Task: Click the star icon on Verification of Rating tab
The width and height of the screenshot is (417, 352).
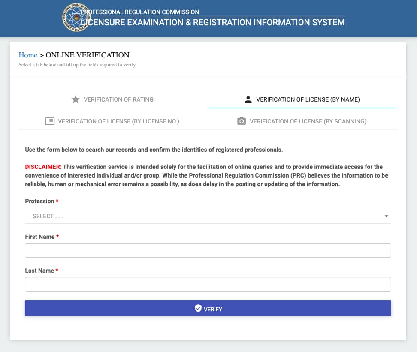Action: [76, 99]
